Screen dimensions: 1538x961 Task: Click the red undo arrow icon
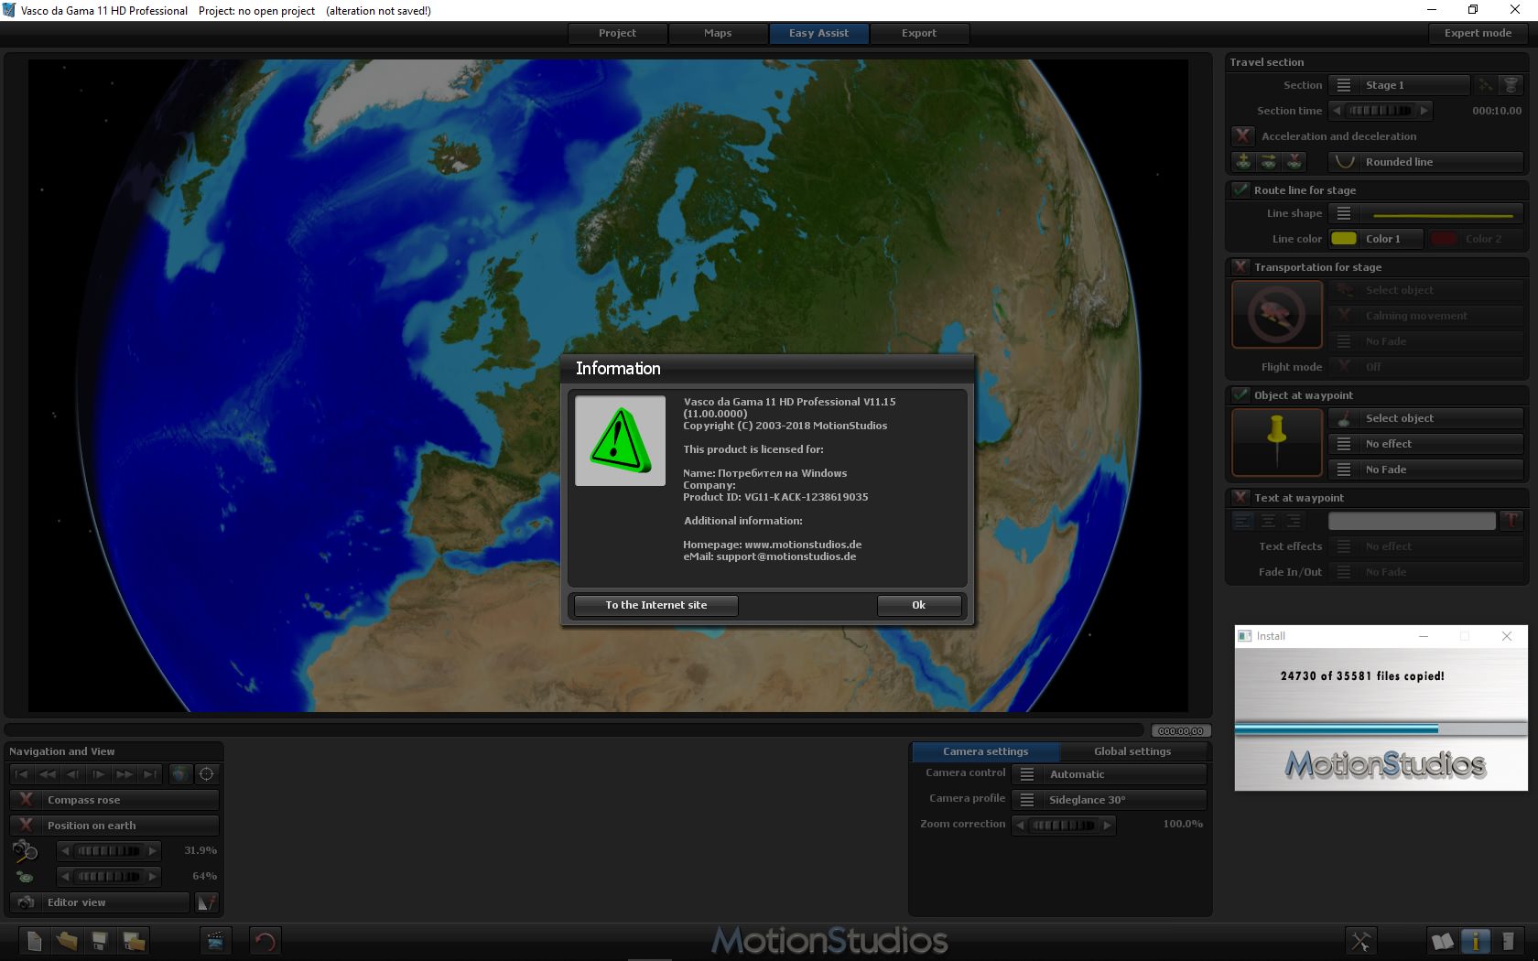pos(265,941)
